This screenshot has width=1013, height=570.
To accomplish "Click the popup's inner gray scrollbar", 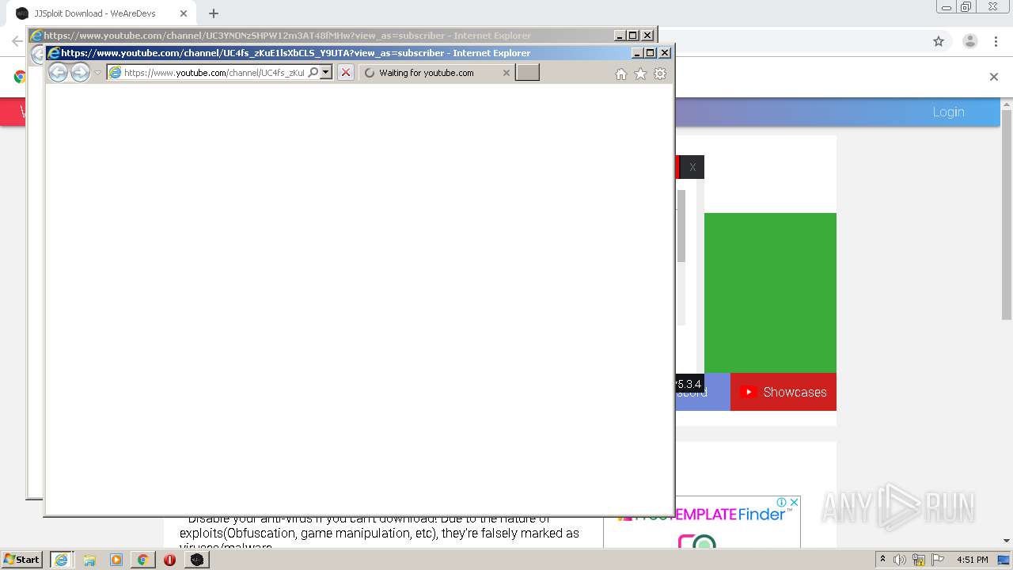I will coord(681,226).
